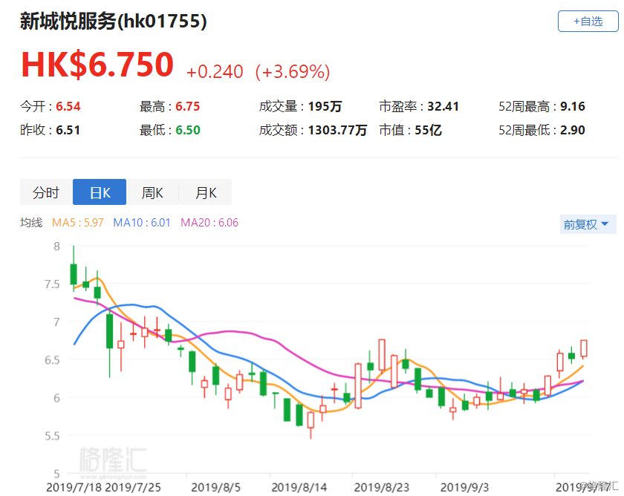Viewport: 624px width, 496px height.
Task: Click 52周最高 value 9.16
Action: (x=573, y=107)
